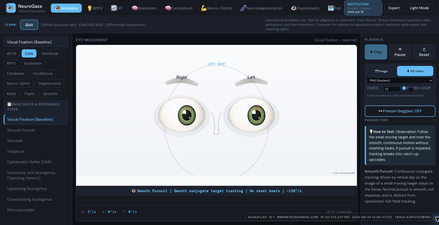This screenshot has height=225, width=439.
Task: Click the left eye in the animation
Action: click(x=251, y=115)
